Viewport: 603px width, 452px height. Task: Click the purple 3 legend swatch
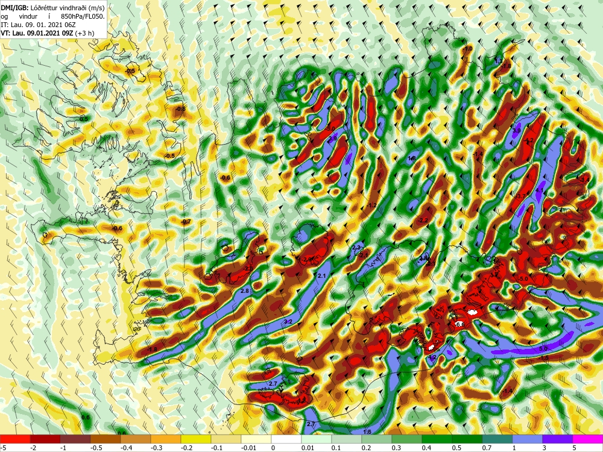tap(558, 439)
